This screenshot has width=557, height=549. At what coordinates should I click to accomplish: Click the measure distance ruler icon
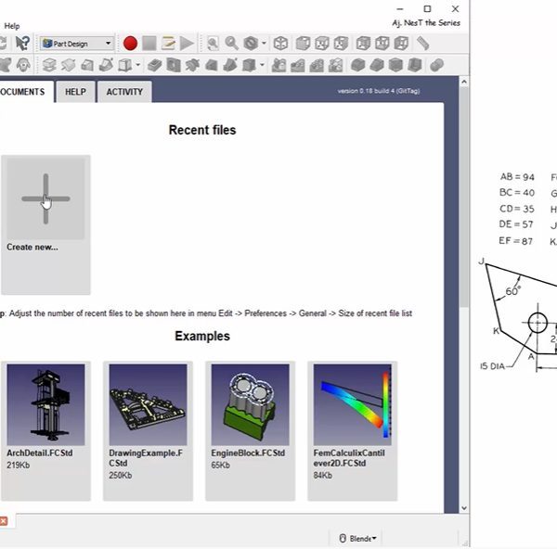422,44
